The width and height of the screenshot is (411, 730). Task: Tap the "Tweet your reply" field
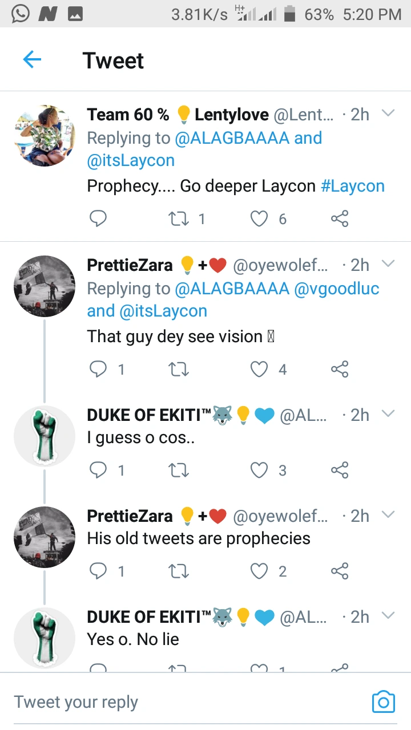171,701
